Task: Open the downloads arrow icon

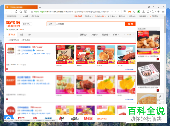Action: tap(143, 12)
